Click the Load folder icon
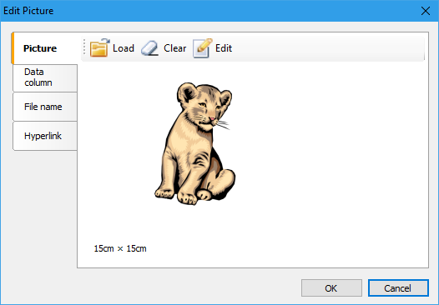Viewport: 439px width, 305px height. tap(99, 47)
